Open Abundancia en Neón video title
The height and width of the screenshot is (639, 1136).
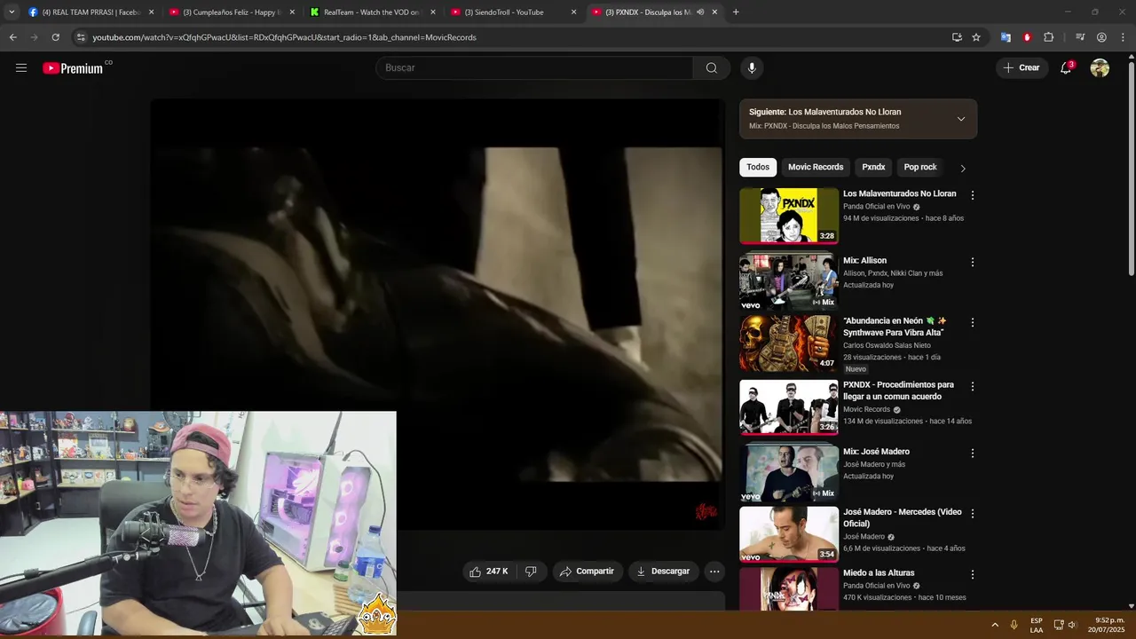[895, 327]
